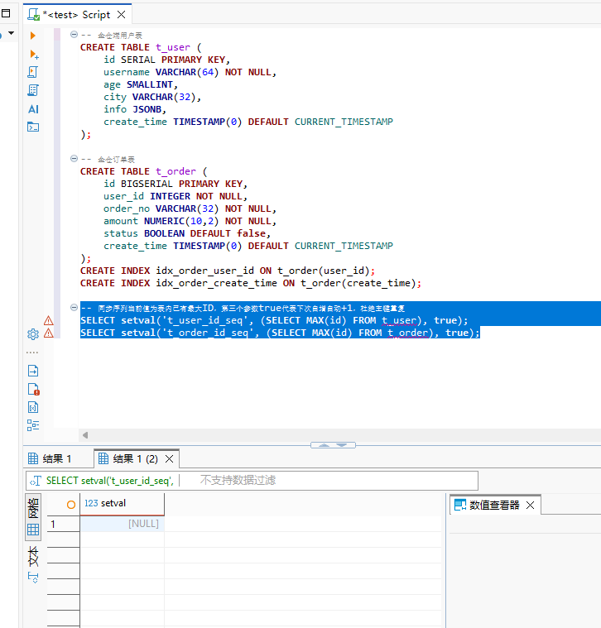This screenshot has width=601, height=628.
Task: Switch to the 结果 1 results tab
Action: 51,458
